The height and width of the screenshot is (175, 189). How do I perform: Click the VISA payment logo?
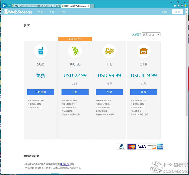click(142, 146)
